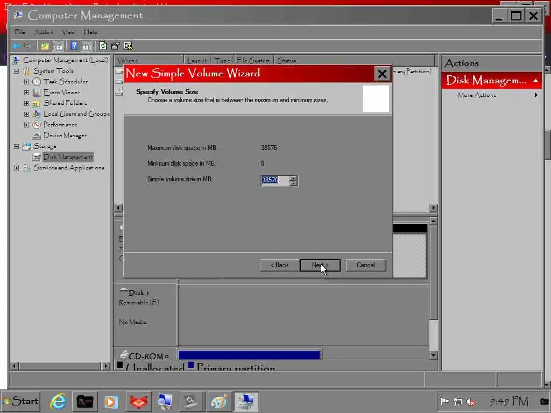Expand the Task Scheduler node
The height and width of the screenshot is (413, 551).
(27, 82)
